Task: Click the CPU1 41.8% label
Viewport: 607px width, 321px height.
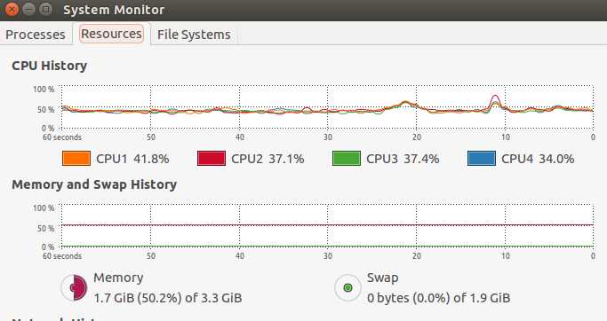Action: pos(132,159)
